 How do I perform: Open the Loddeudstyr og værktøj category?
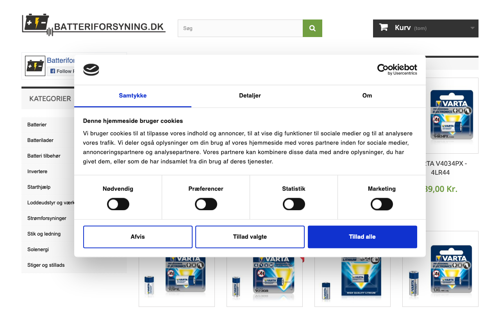pos(51,203)
